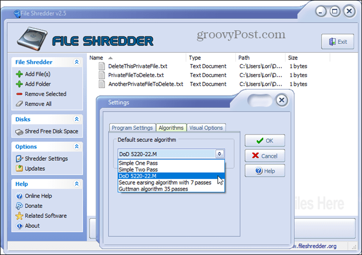Maximize the File Shredder window

point(335,11)
